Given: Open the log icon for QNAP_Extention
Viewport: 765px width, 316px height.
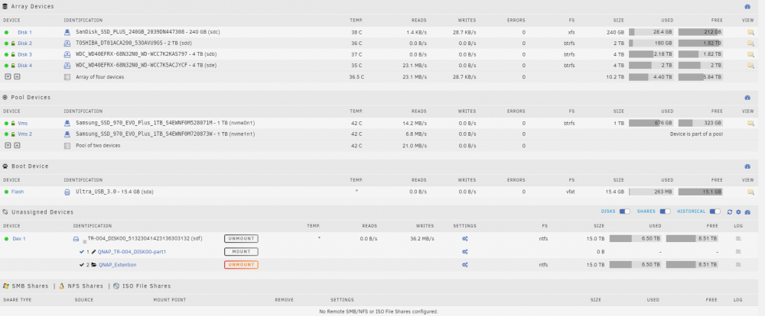Looking at the screenshot, I should pyautogui.click(x=738, y=265).
